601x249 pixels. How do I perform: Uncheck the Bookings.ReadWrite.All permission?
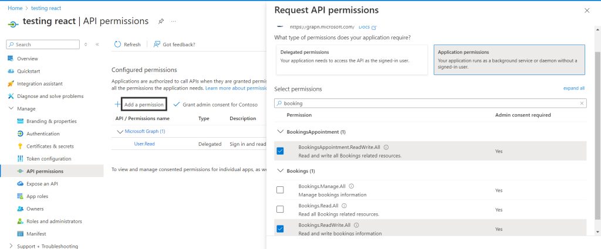tap(280, 228)
